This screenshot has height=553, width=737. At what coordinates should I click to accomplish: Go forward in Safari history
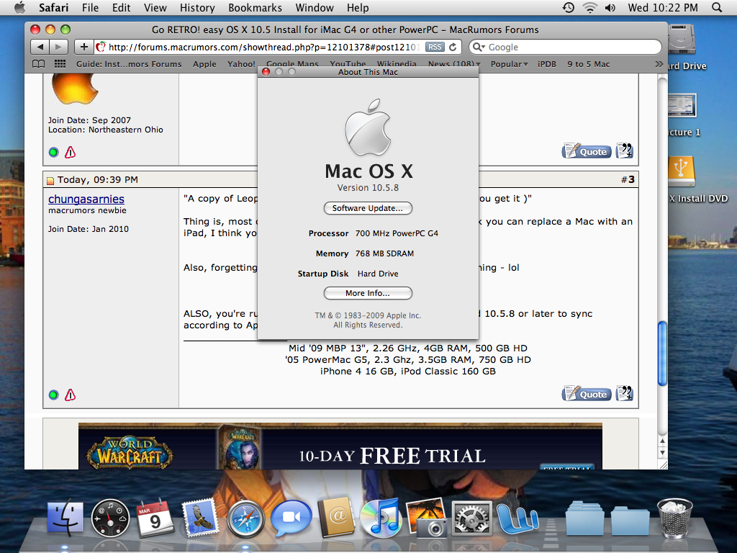[x=59, y=47]
